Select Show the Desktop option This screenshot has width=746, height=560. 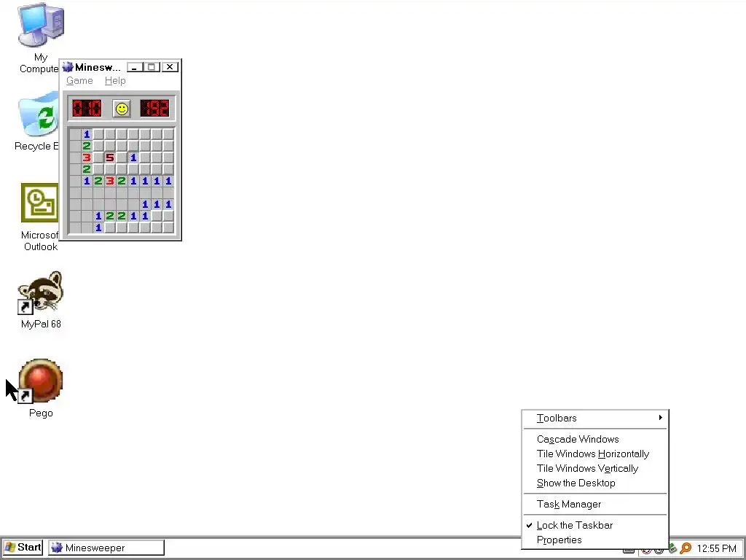[x=595, y=483]
